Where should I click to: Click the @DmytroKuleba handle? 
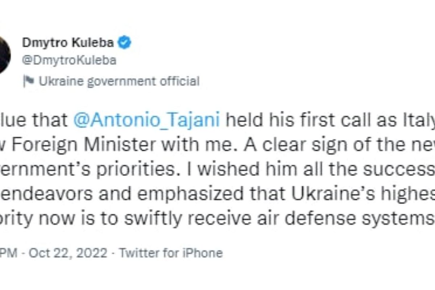[x=69, y=61]
